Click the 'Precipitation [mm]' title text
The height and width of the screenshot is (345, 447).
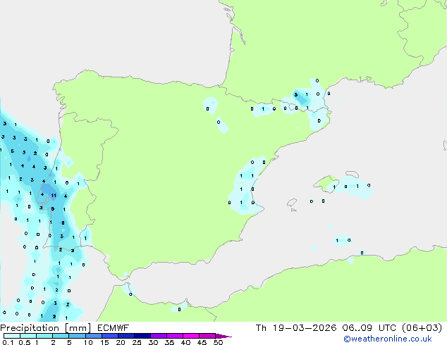tap(45, 328)
